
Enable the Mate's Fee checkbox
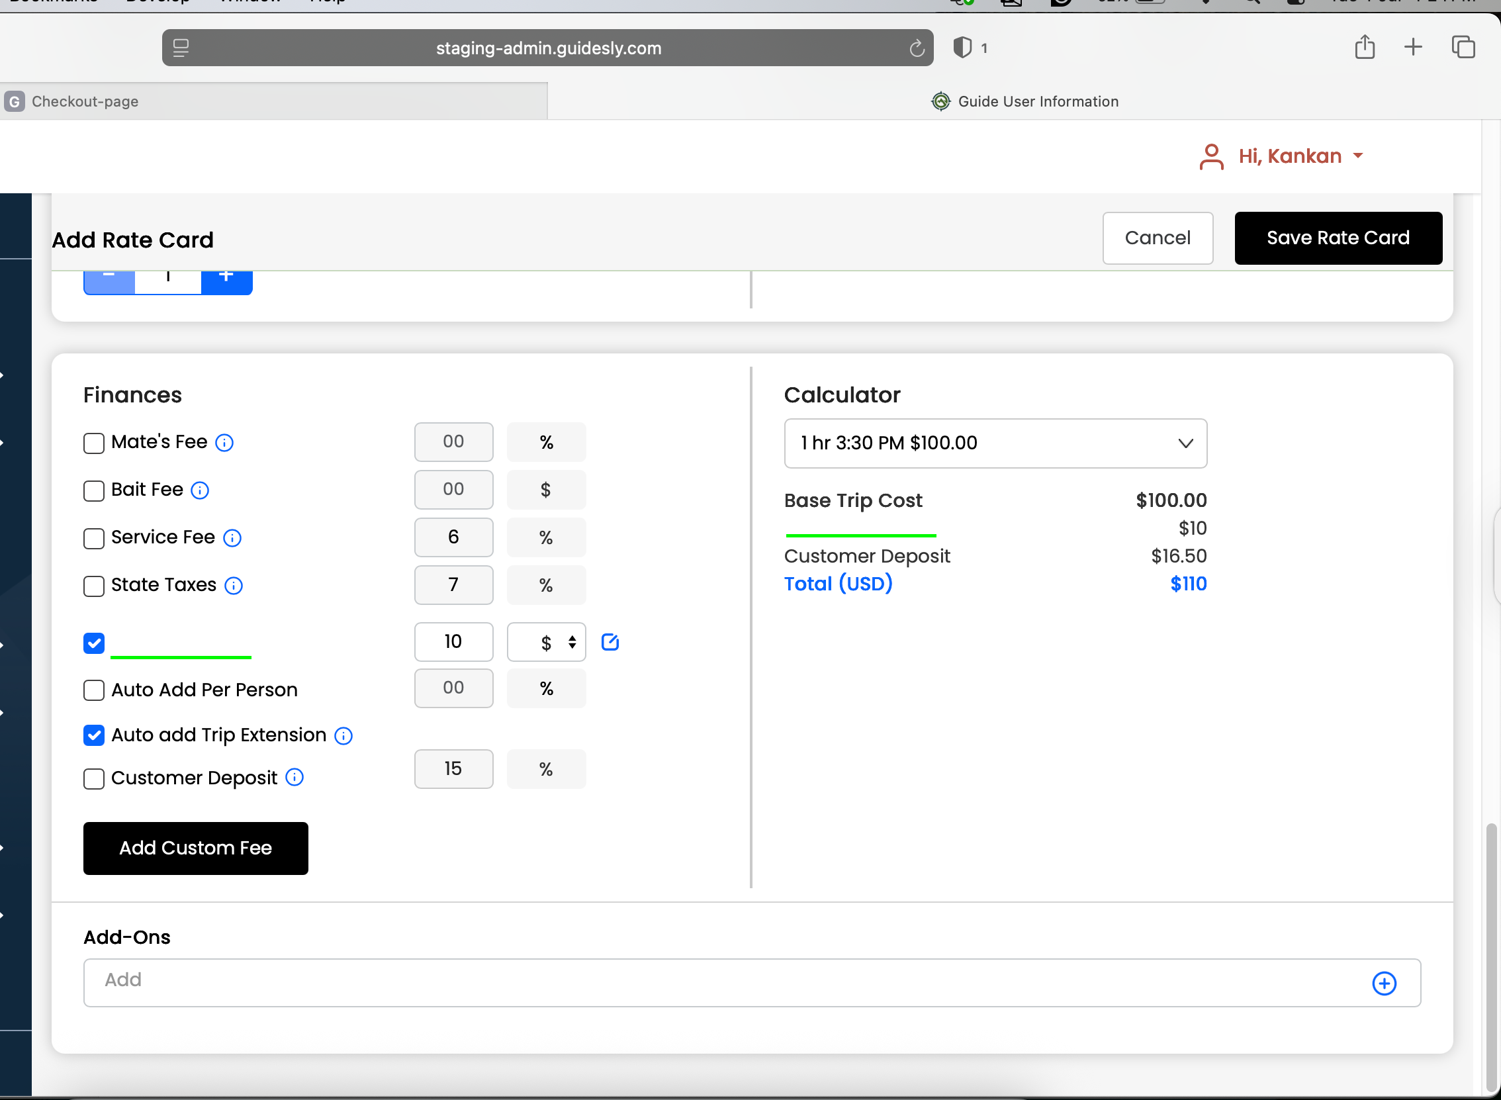(94, 443)
